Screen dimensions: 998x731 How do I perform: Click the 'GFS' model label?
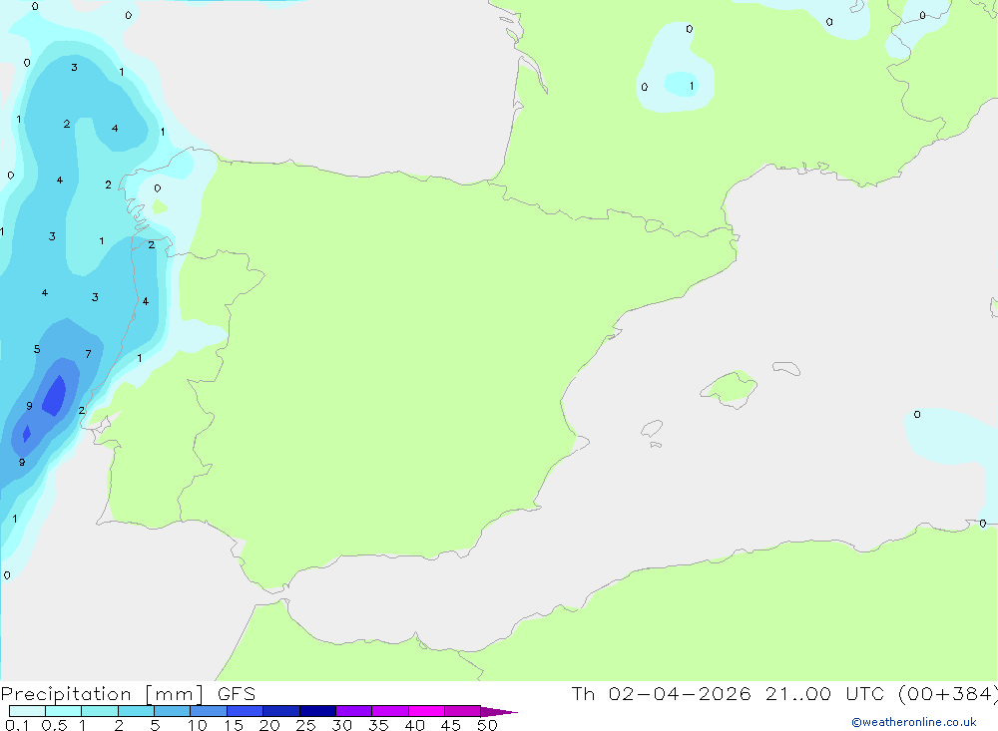pos(237,694)
